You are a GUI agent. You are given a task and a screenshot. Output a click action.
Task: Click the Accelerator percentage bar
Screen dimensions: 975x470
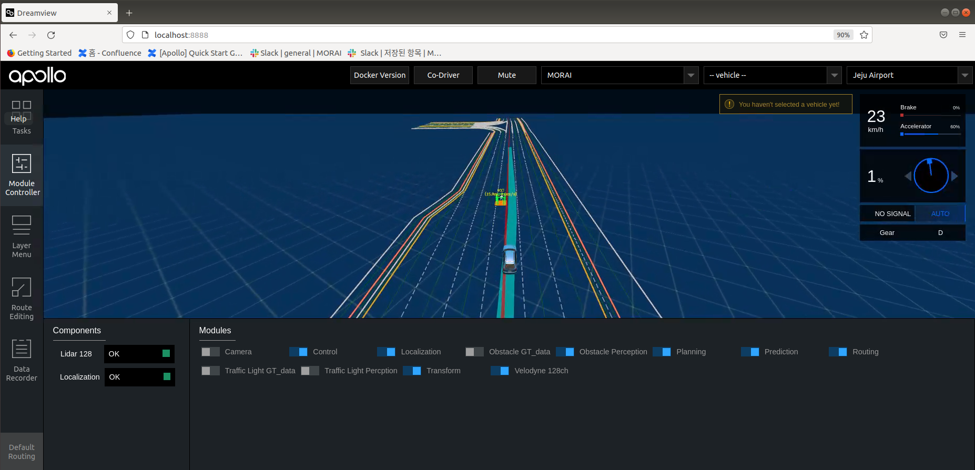[x=930, y=134]
